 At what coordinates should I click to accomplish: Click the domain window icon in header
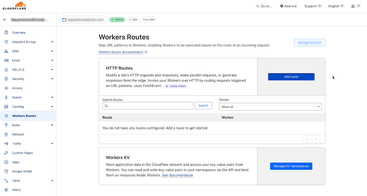[x=64, y=20]
